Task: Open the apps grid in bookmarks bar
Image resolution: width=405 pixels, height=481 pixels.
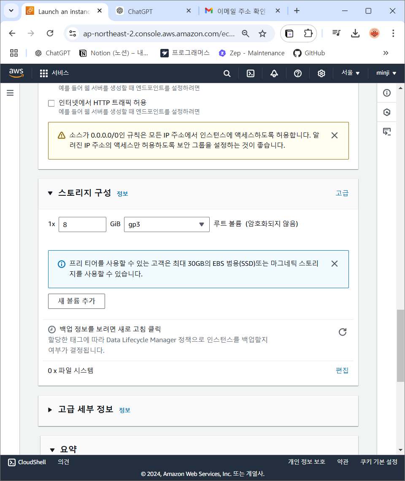Action: tap(14, 53)
